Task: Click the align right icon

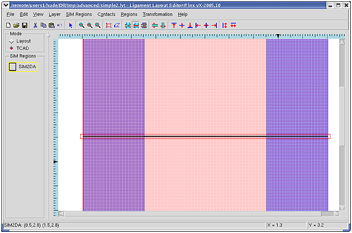Action: pyautogui.click(x=215, y=25)
